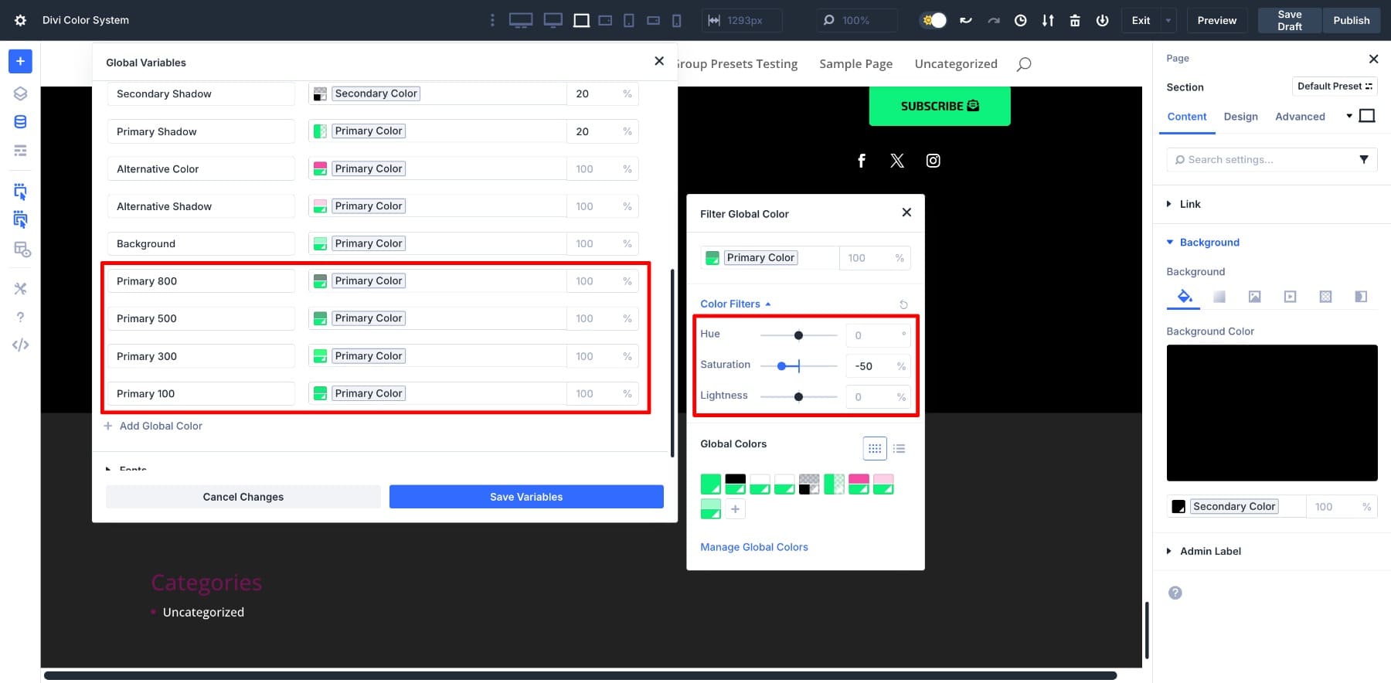Open the editing history clock icon

click(x=1021, y=20)
